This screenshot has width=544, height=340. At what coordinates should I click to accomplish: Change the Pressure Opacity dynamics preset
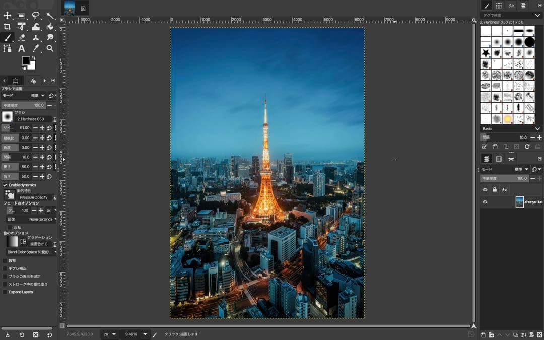tap(33, 197)
